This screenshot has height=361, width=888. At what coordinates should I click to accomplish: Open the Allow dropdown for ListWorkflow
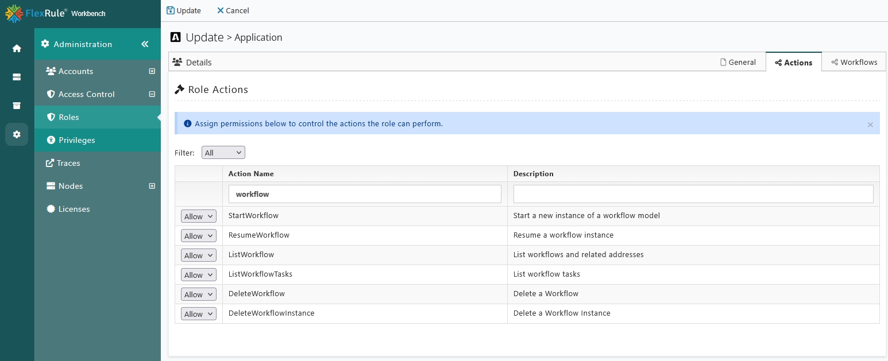(199, 255)
